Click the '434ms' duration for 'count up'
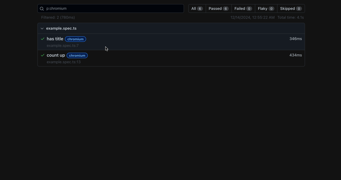 [x=295, y=55]
